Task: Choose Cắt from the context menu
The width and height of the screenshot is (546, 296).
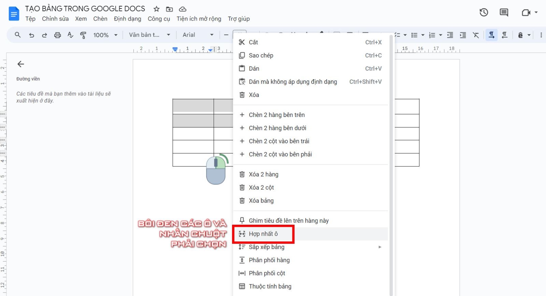Action: click(311, 42)
